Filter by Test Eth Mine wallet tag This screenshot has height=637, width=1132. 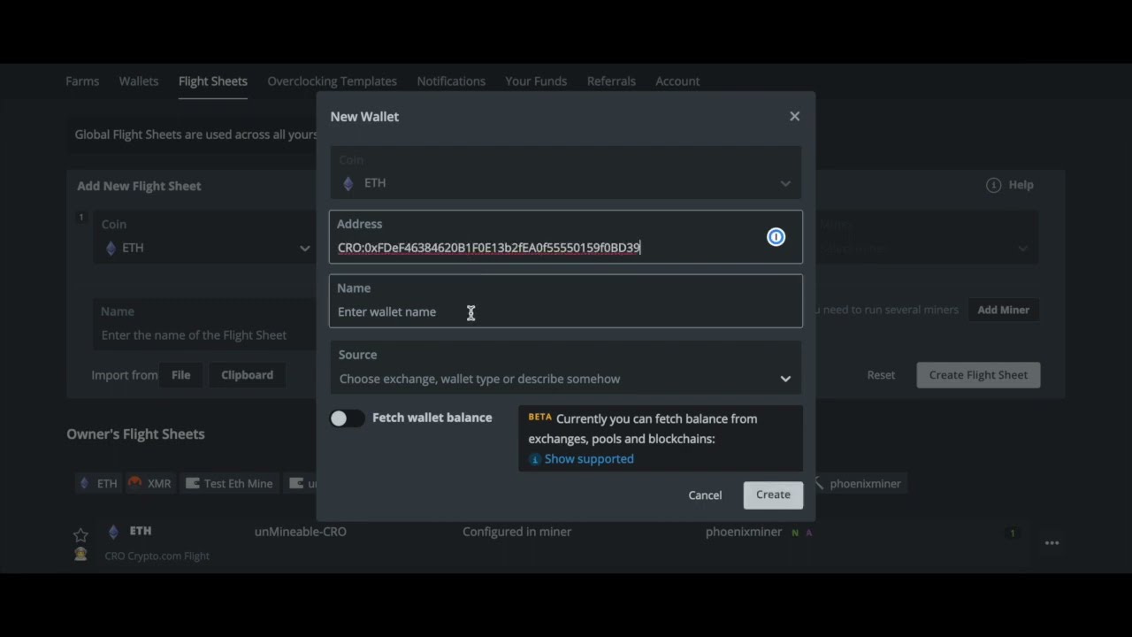click(x=229, y=483)
